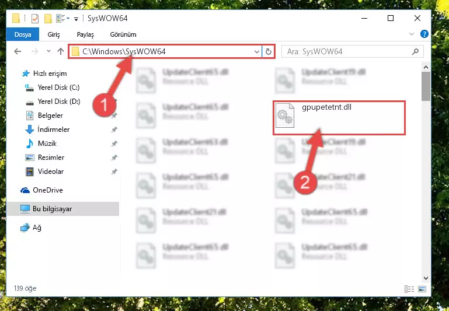Unpin Resimler using its pin icon
Screen dimensions: 449x311
pyautogui.click(x=114, y=158)
